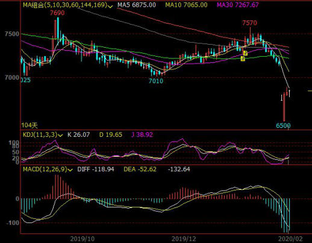Expand the KDJ(11,3,3) dropdown arrow
Viewport: 312px width, 243px height.
60,136
